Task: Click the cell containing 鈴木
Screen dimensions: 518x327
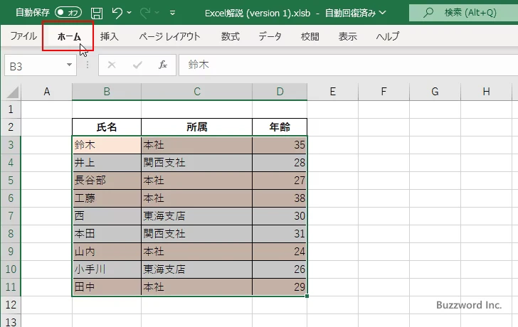Action: (107, 145)
